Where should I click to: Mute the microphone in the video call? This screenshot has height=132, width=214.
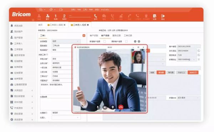pos(98,107)
